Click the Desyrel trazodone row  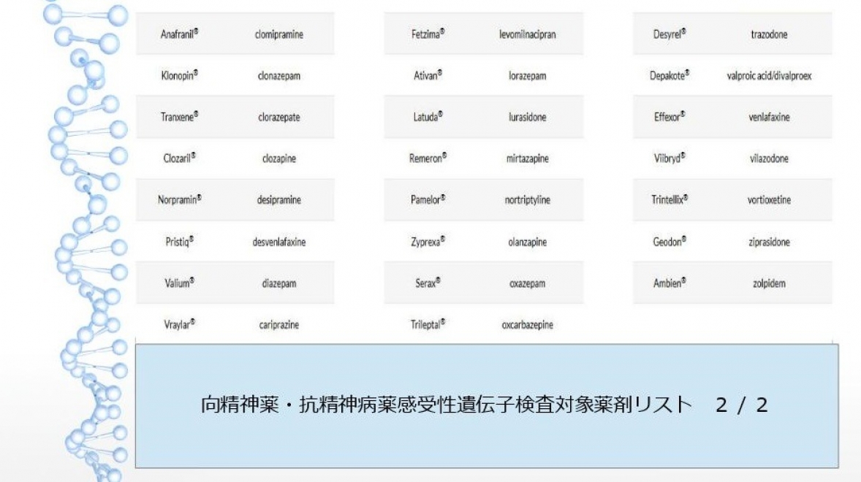coord(731,33)
